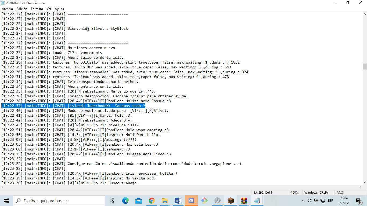367x206 pixels.
Task: Launch Microsoft Edge from taskbar
Action: (x=125, y=201)
